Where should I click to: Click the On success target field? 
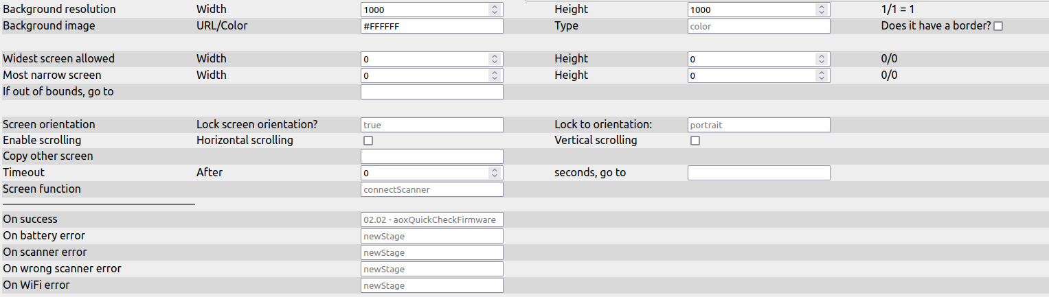[x=431, y=219]
